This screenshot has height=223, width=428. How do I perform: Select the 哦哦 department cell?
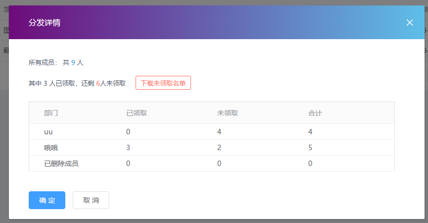(x=51, y=148)
